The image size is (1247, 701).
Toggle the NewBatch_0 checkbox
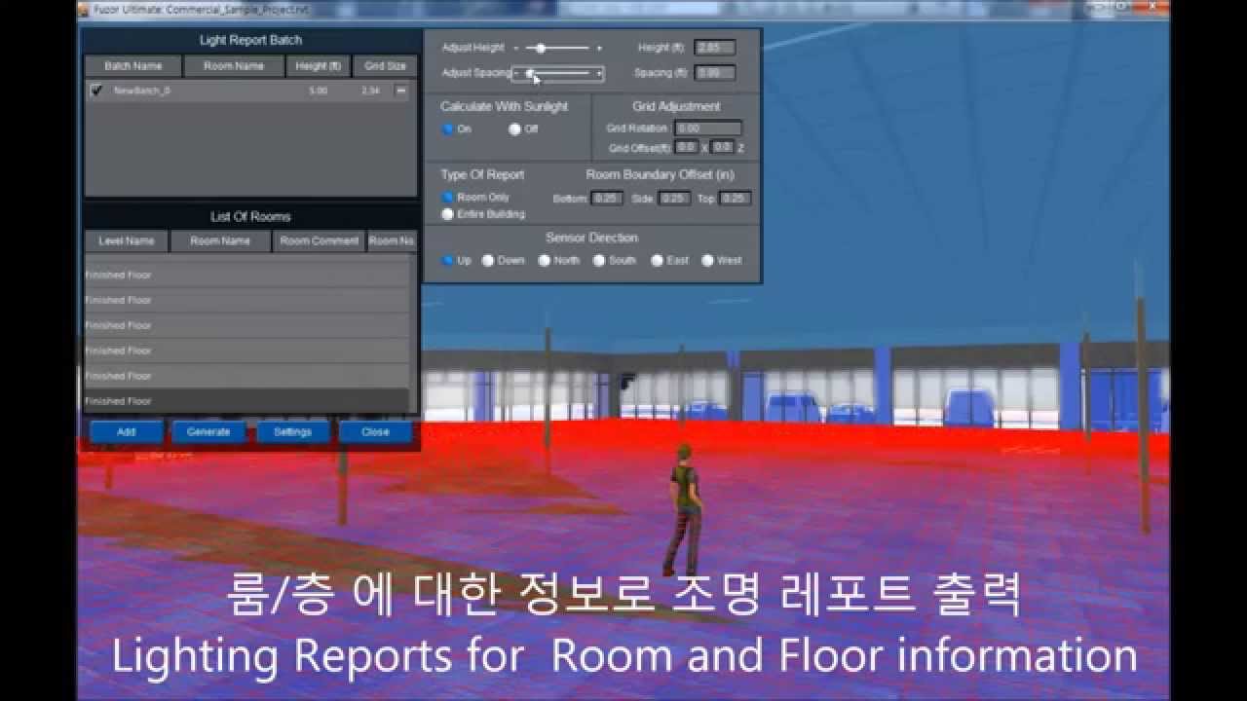coord(96,91)
